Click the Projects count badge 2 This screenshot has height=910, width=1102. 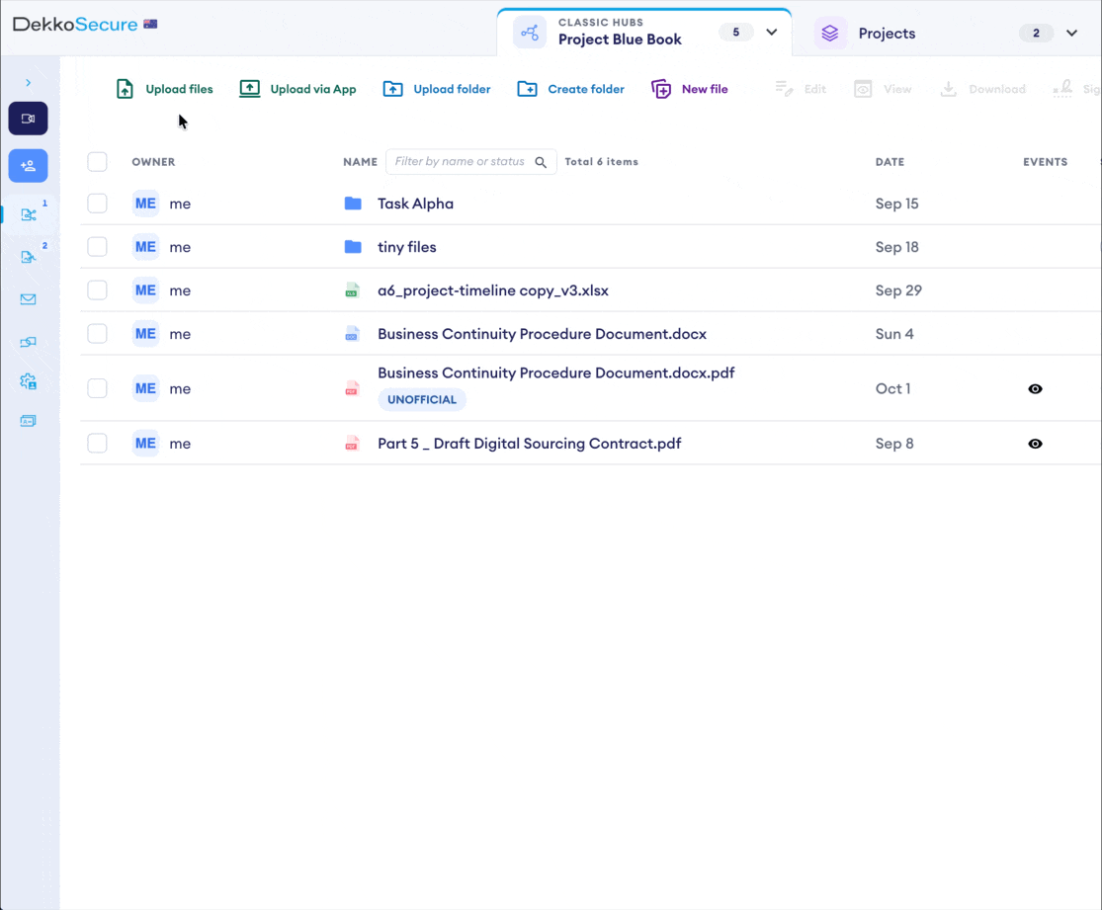pos(1036,33)
